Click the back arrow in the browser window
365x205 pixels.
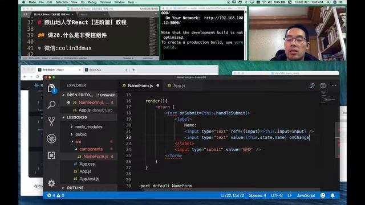pos(25,76)
